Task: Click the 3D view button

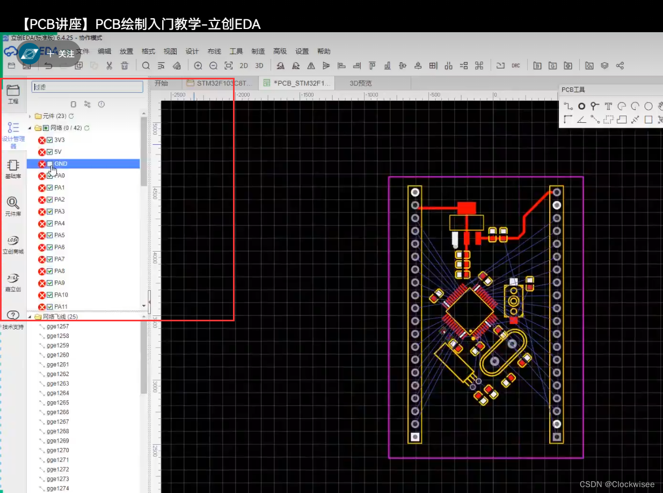Action: pos(259,65)
